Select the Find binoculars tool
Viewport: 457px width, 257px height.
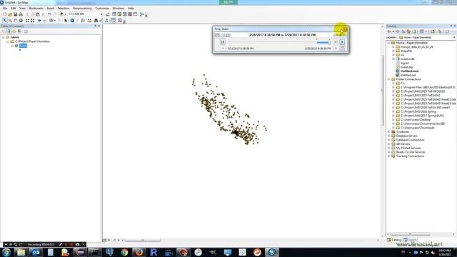(x=96, y=21)
